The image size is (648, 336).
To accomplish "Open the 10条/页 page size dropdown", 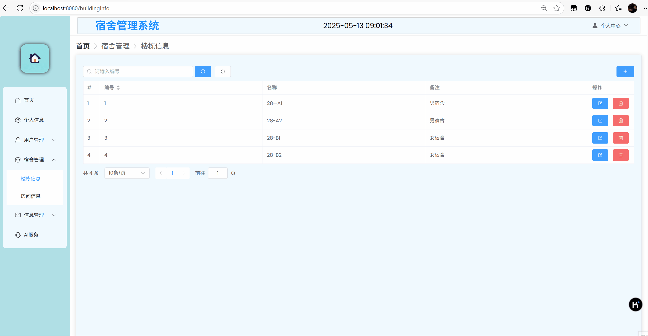I will point(127,173).
